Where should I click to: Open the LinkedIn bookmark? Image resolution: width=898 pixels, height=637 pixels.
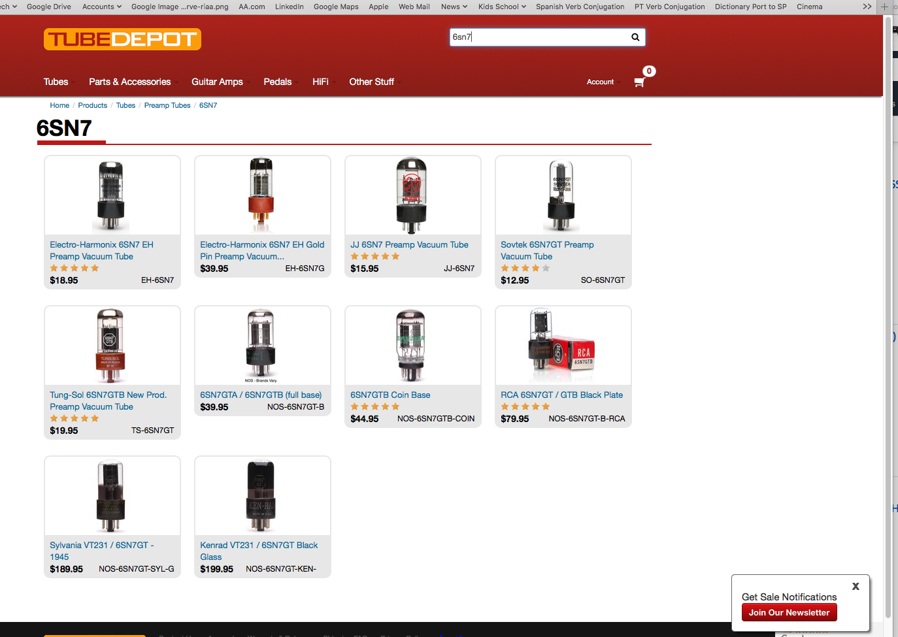[290, 7]
